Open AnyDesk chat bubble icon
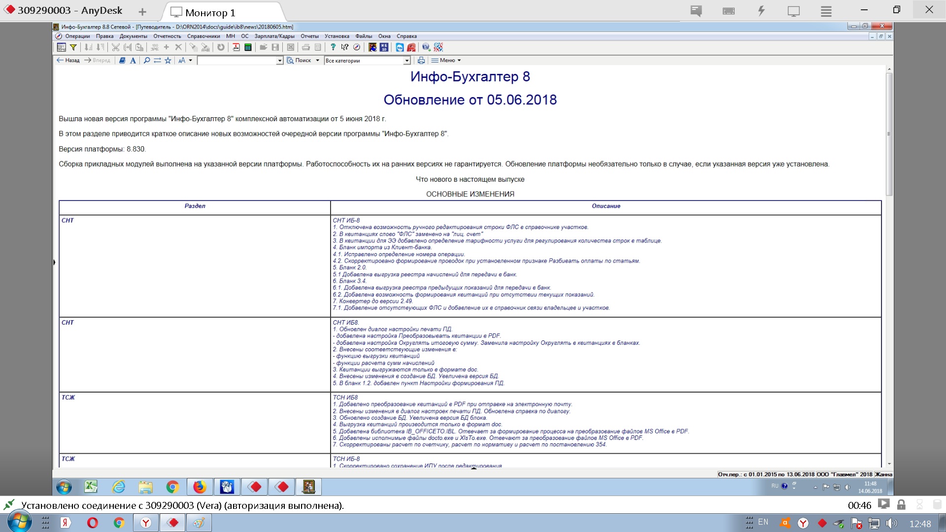946x532 pixels. 696,11
